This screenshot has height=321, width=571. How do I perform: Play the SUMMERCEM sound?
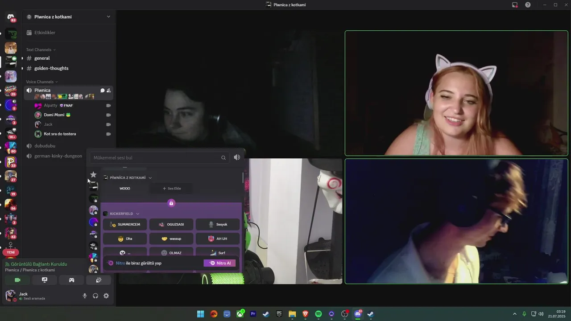click(125, 224)
